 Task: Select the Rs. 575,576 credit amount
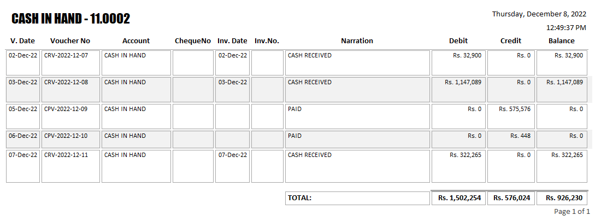tap(514, 109)
